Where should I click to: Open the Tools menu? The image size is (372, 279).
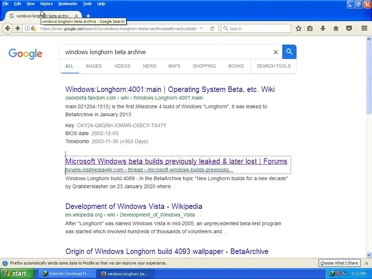(87, 4)
